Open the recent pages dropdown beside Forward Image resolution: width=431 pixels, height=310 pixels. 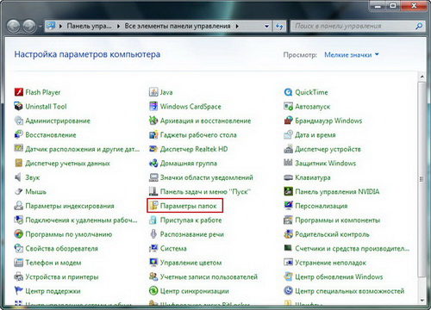[x=41, y=27]
